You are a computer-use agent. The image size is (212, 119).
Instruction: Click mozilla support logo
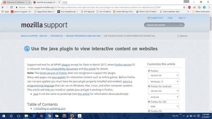tap(44, 25)
